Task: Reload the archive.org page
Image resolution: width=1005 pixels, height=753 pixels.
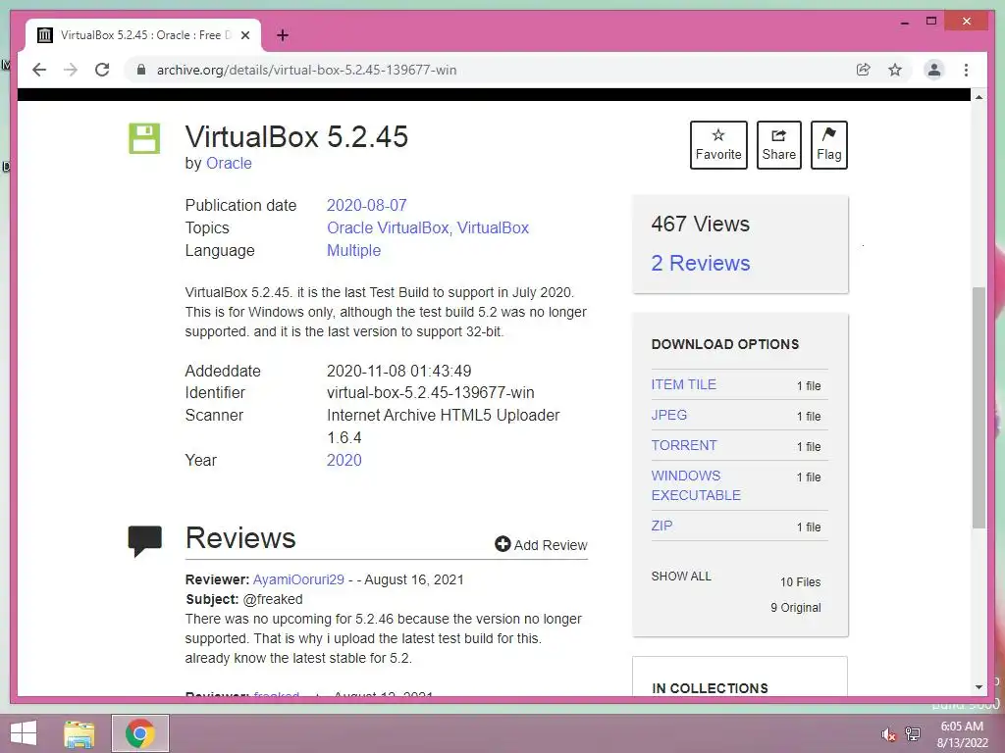Action: pos(102,70)
